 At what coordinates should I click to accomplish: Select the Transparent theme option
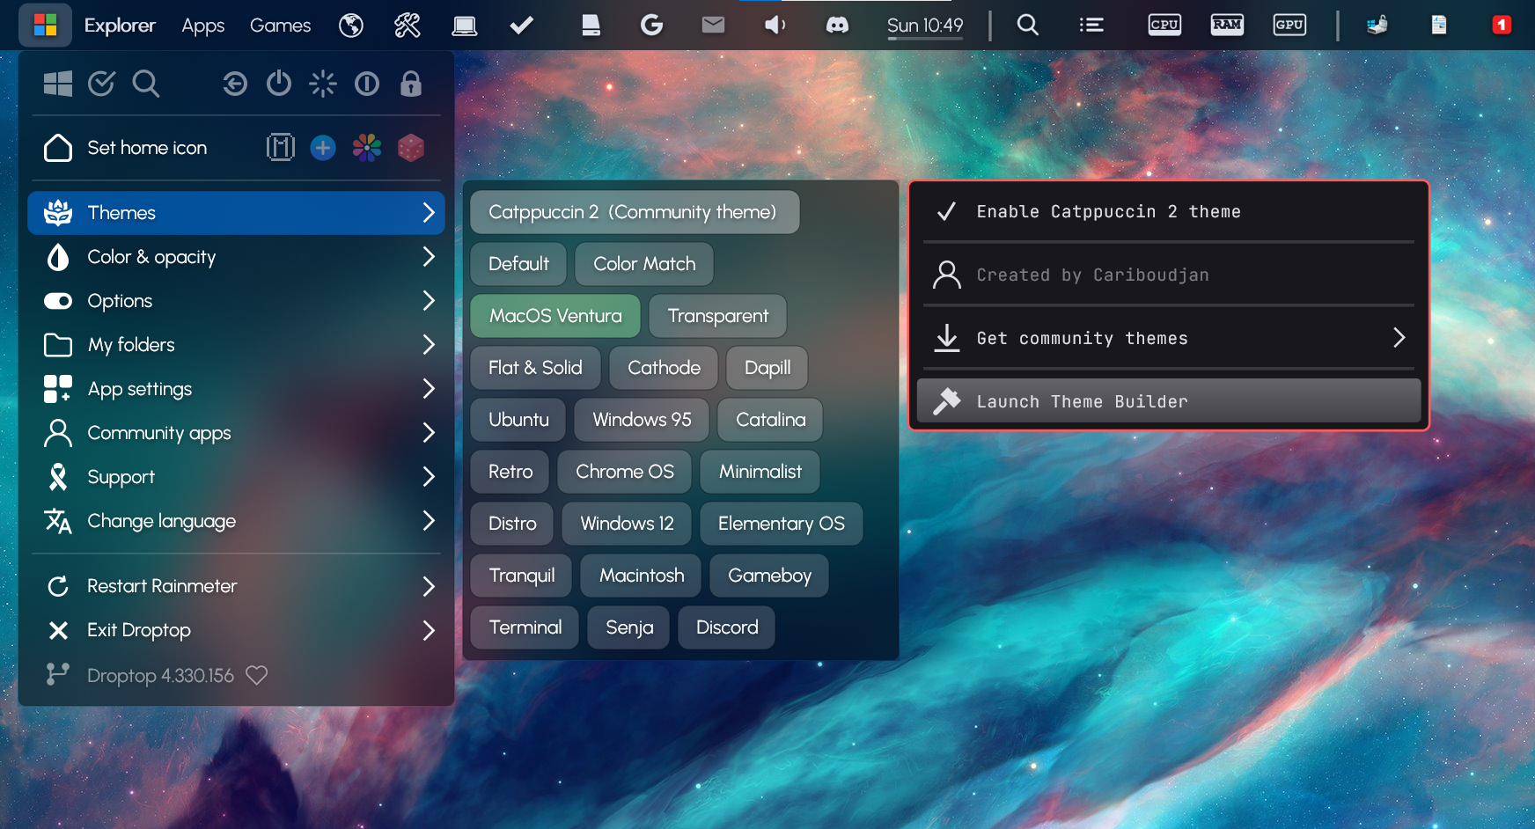[717, 316]
